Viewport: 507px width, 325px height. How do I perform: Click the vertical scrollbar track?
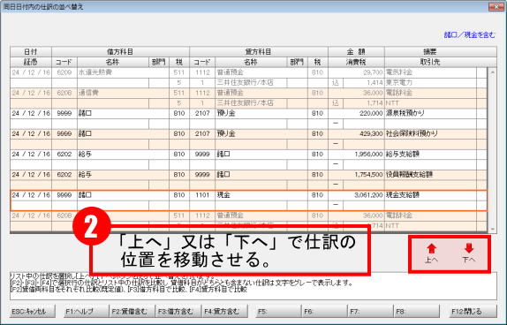click(492, 150)
